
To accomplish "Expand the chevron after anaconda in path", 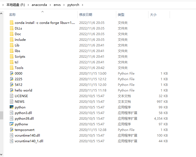I will coord(50,5).
